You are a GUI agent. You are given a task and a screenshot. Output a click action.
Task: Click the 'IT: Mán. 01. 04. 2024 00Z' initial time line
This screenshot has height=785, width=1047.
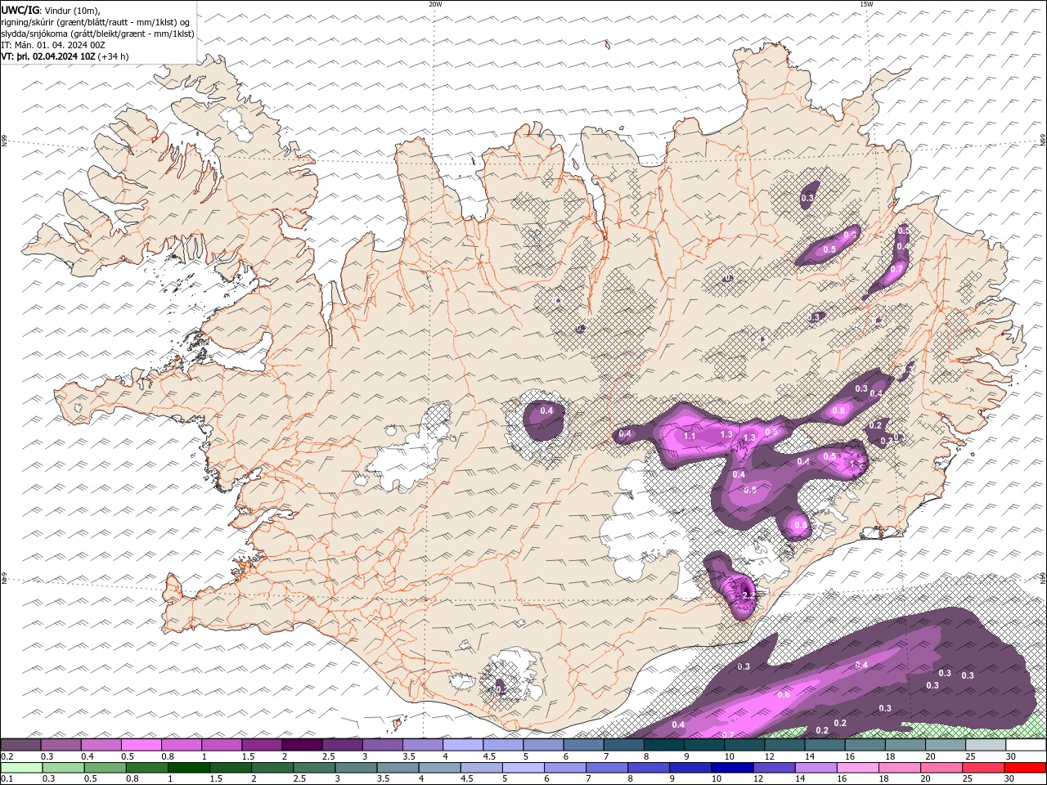[53, 45]
